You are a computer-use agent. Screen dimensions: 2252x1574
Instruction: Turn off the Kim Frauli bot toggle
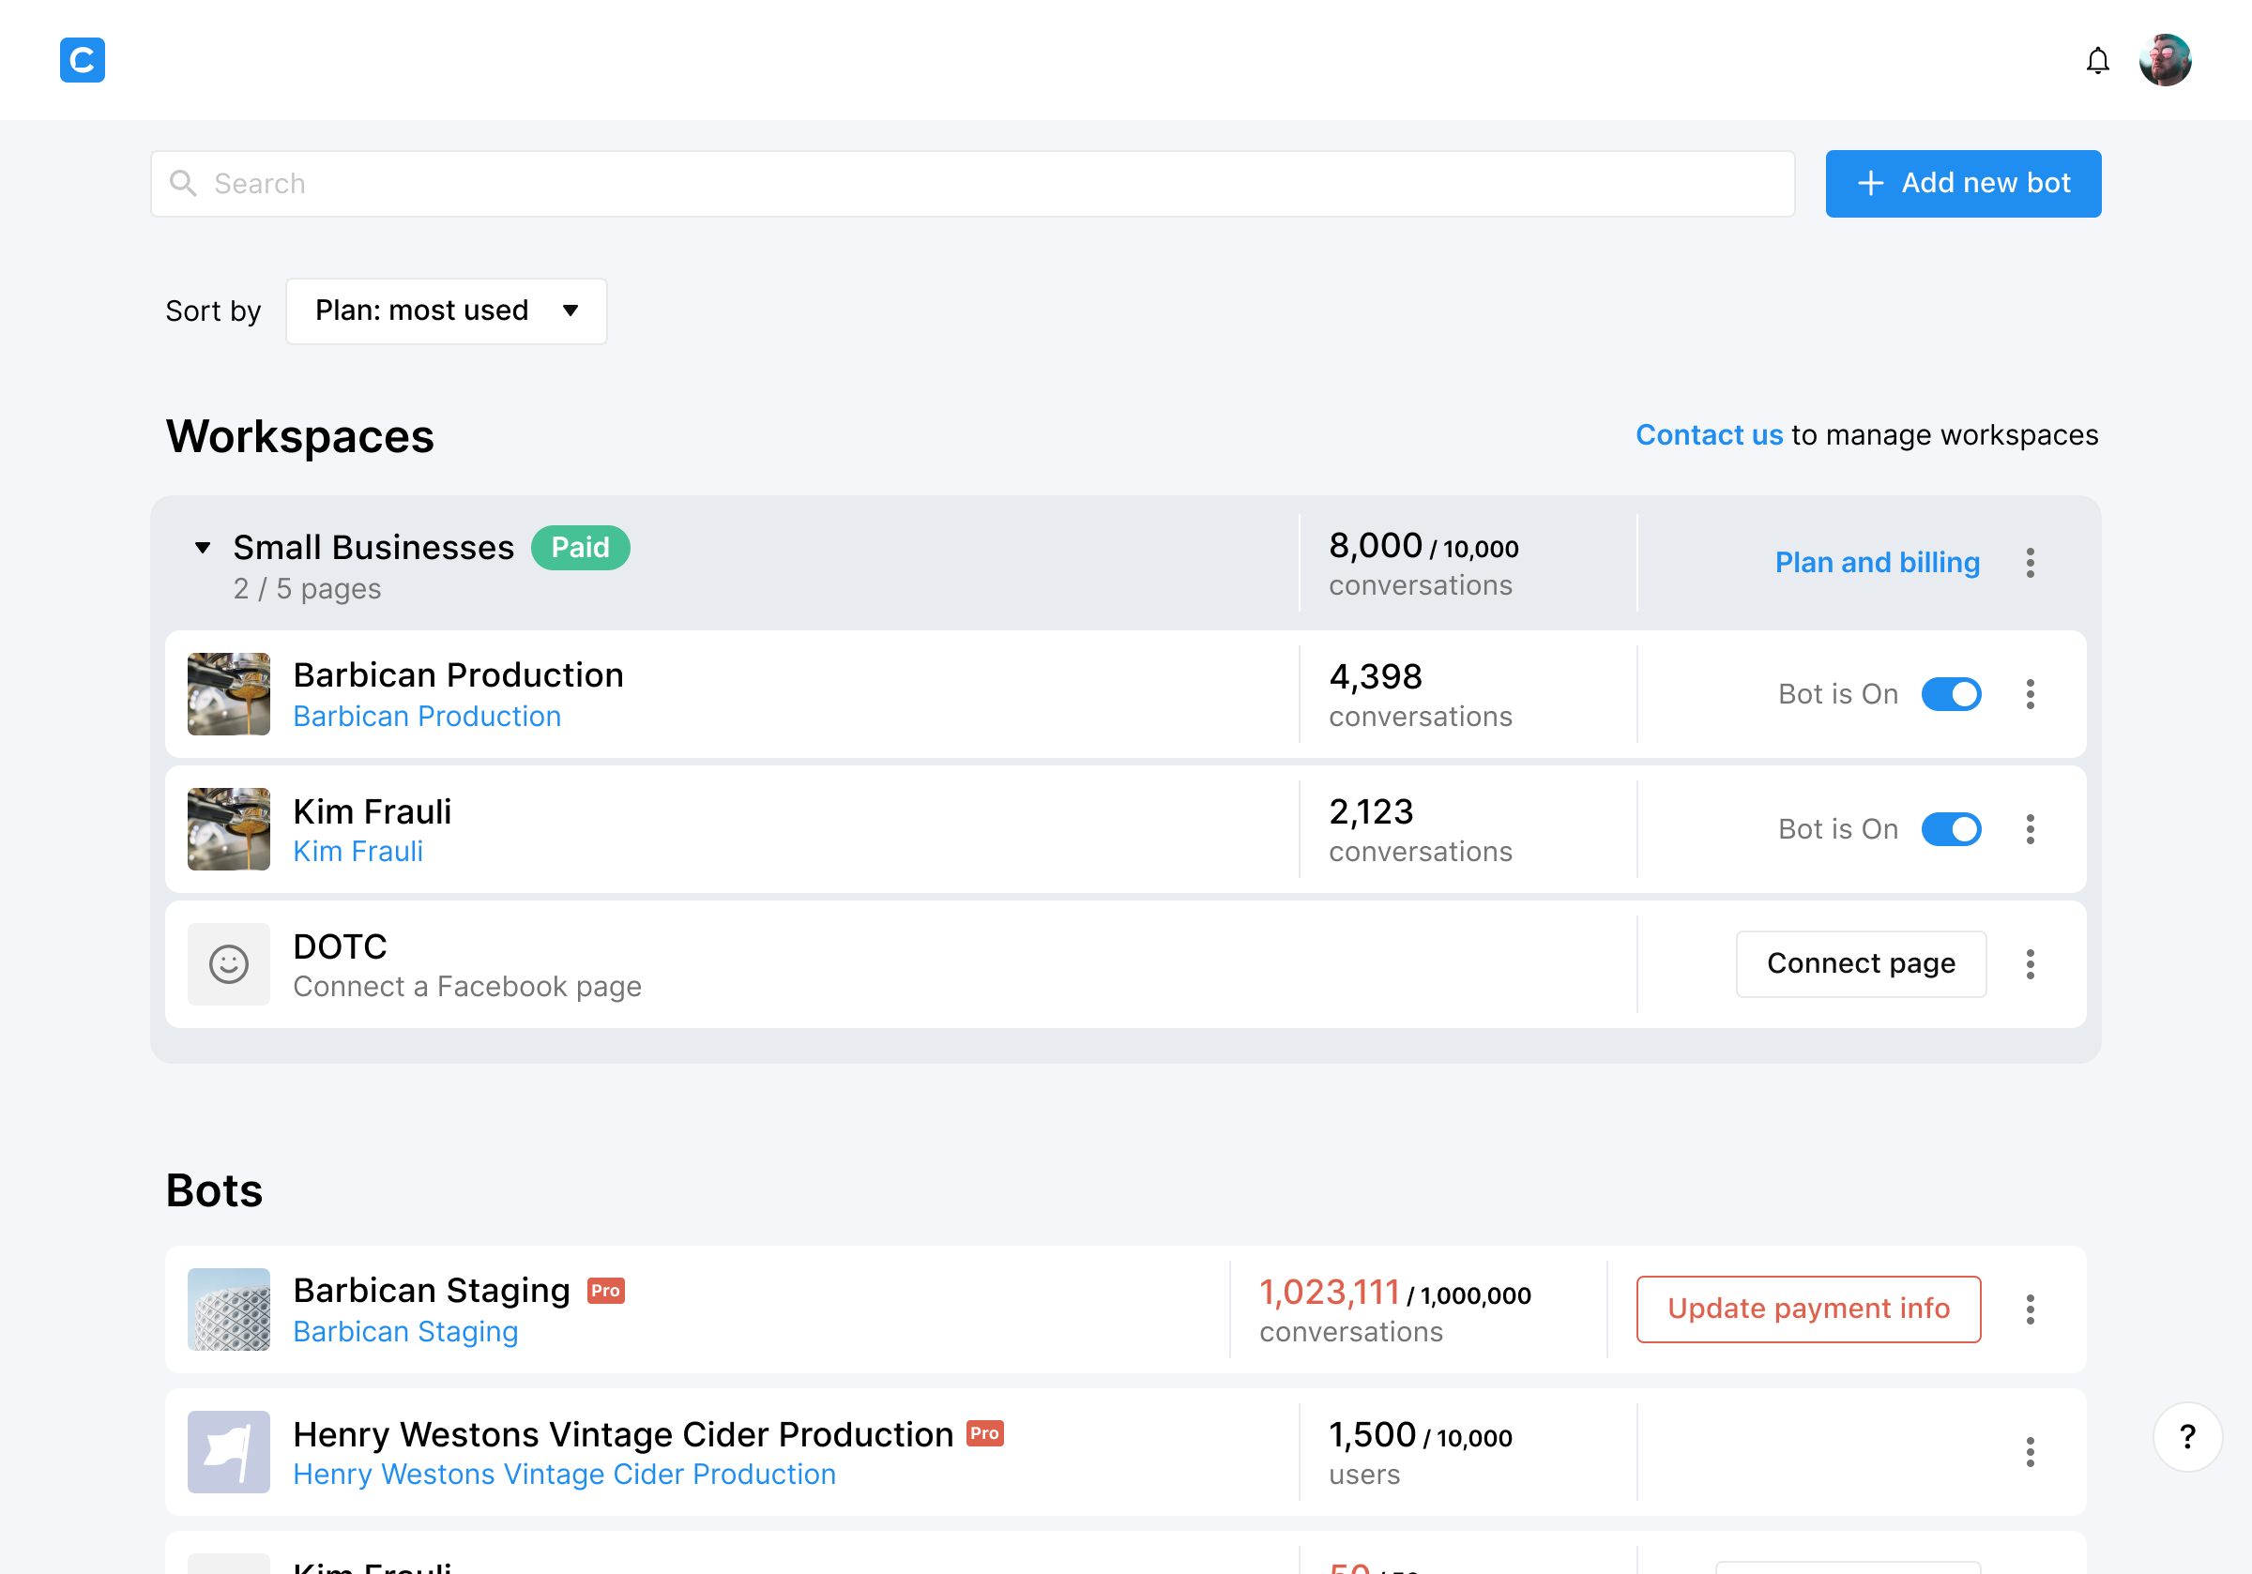1951,829
